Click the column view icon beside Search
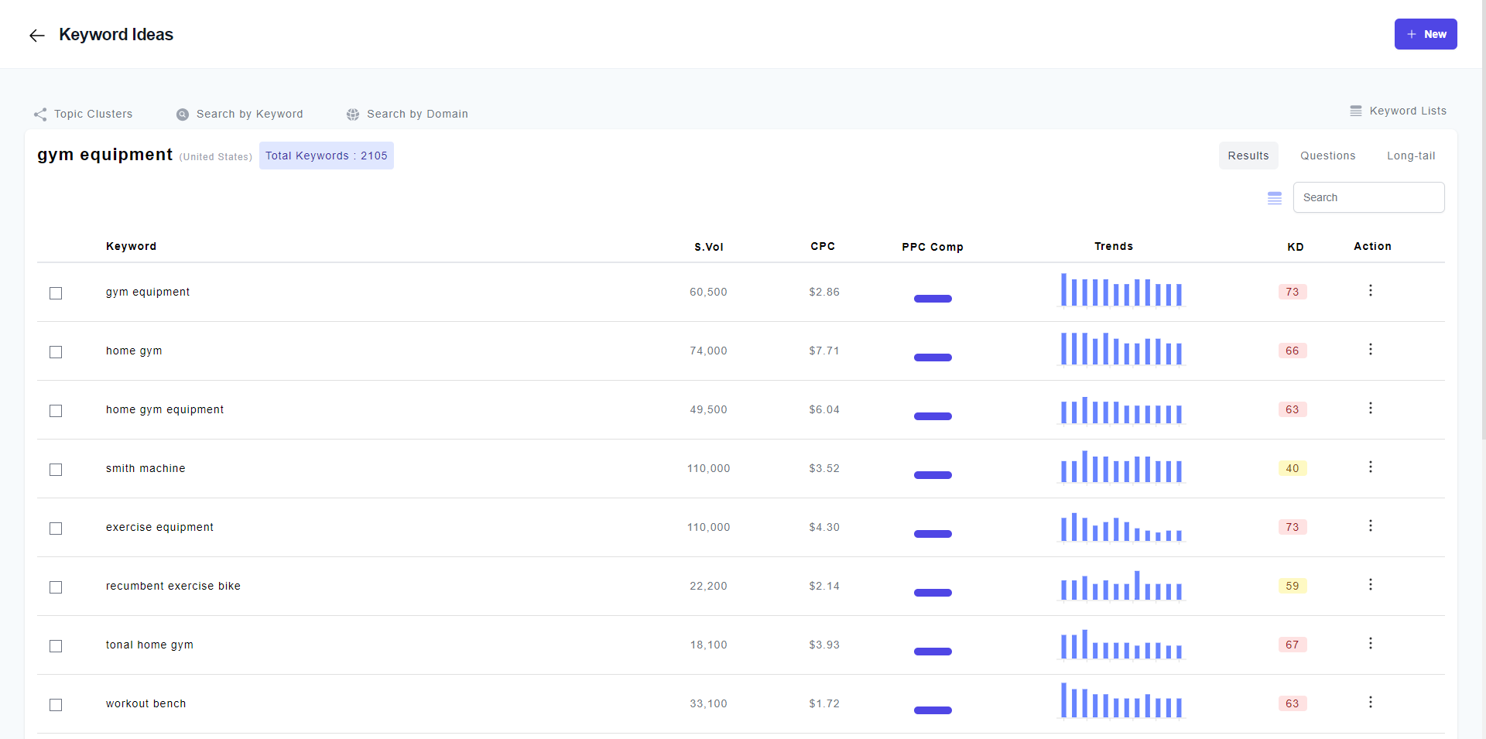Screen dimensions: 1486x739 [x=1274, y=198]
